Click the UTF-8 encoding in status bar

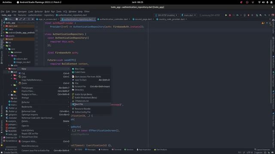coord(249,153)
